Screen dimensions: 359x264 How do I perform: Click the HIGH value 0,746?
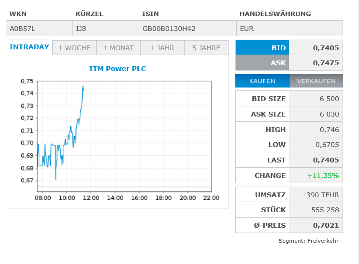pos(329,130)
